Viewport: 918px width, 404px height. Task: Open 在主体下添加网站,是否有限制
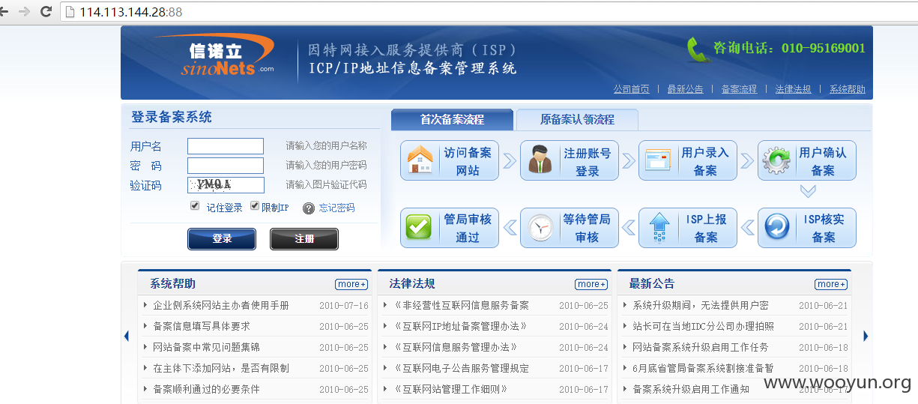(221, 369)
